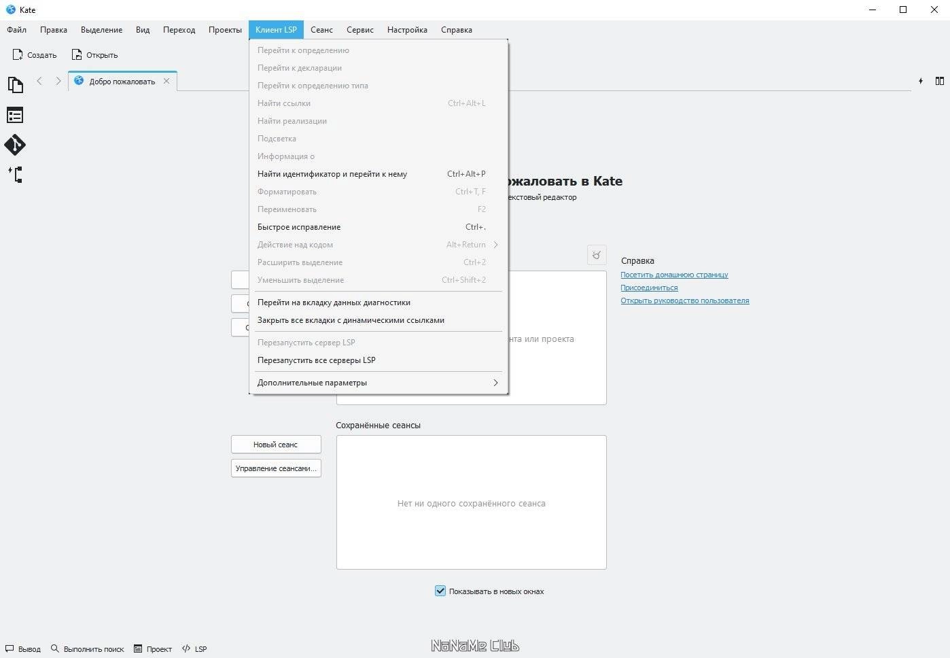Click the forward navigation arrow
Image resolution: width=950 pixels, height=658 pixels.
coord(58,81)
